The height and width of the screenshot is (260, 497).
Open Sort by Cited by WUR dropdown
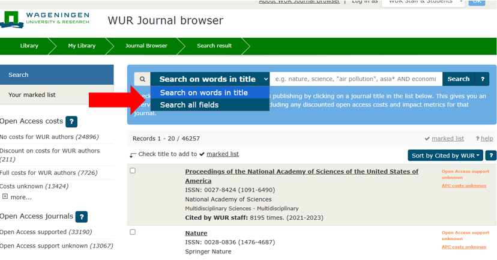point(445,156)
